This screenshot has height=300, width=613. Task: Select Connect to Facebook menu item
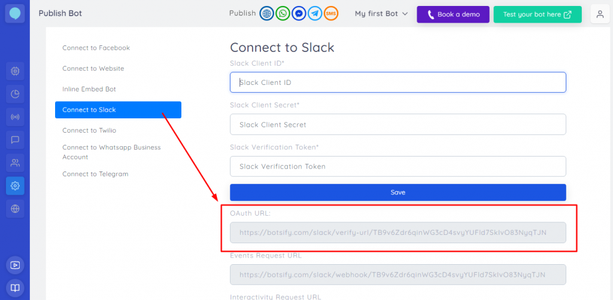[x=96, y=48]
